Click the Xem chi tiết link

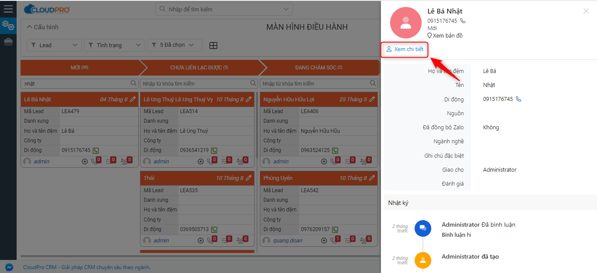tap(405, 49)
